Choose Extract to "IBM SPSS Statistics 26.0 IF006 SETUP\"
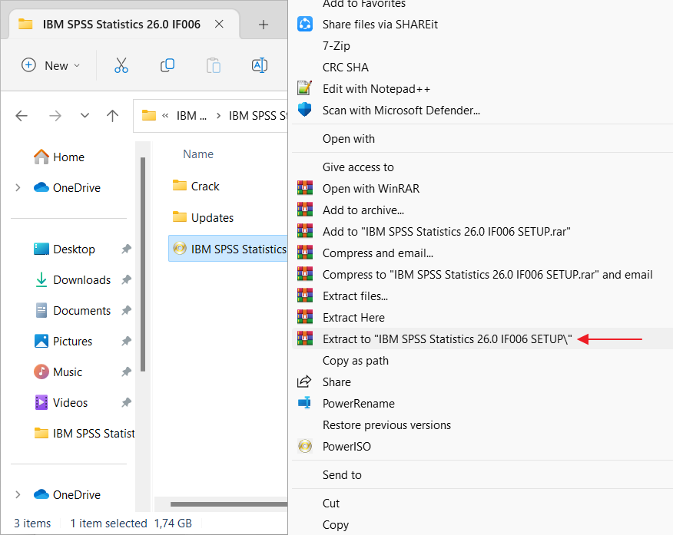 pos(482,339)
